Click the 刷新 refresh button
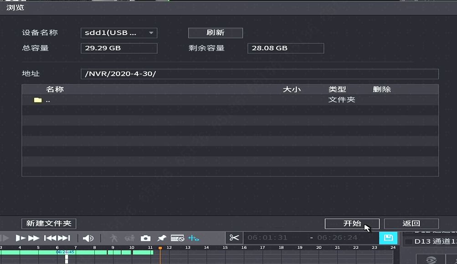The width and height of the screenshot is (457, 264). click(x=216, y=33)
